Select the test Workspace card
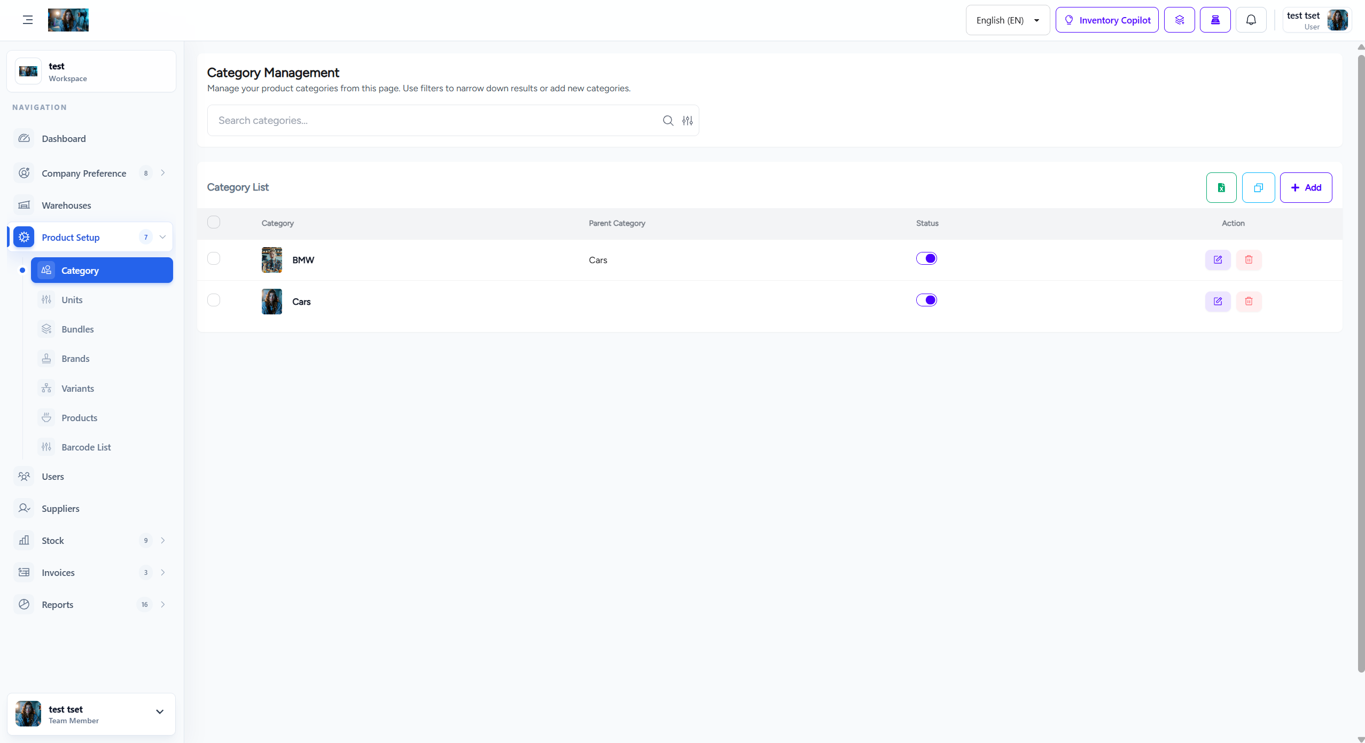1365x743 pixels. 91,72
